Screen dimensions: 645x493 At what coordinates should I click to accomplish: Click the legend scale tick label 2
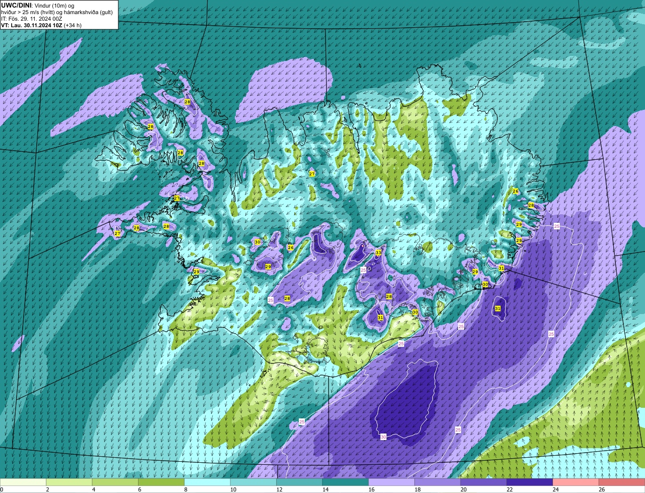pyautogui.click(x=47, y=489)
